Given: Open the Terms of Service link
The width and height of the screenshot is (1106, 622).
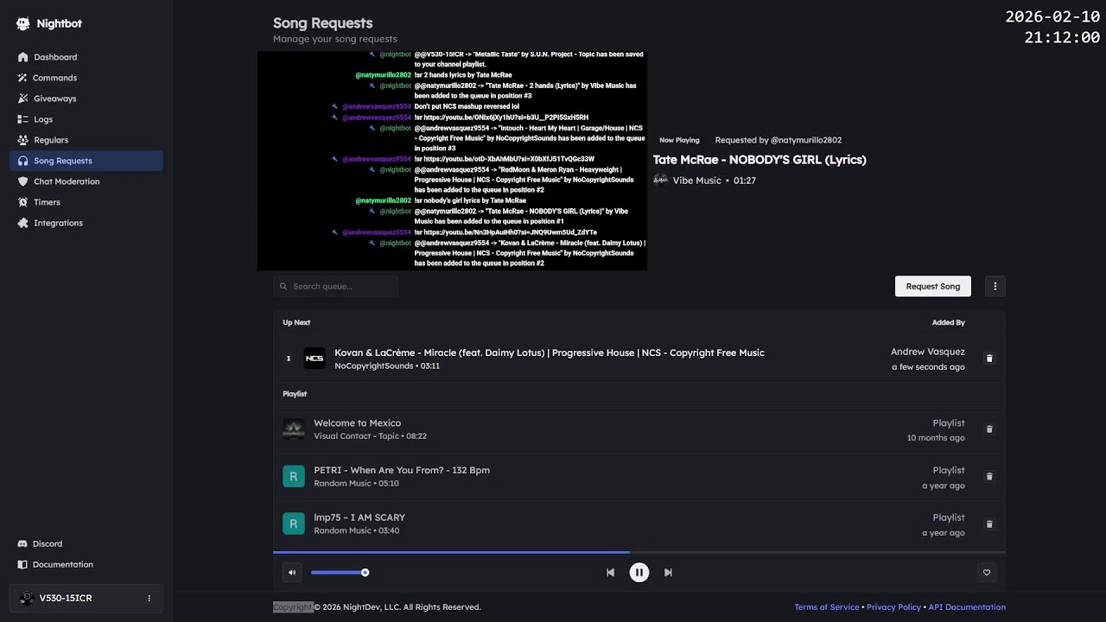Looking at the screenshot, I should [x=827, y=607].
